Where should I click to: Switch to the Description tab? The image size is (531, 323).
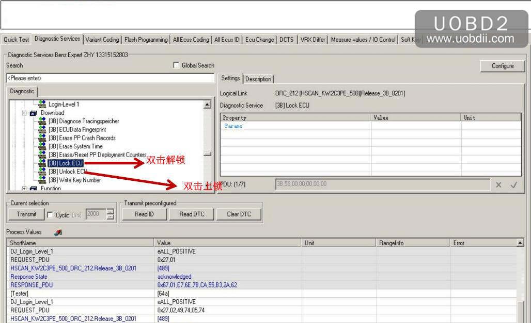pyautogui.click(x=258, y=79)
